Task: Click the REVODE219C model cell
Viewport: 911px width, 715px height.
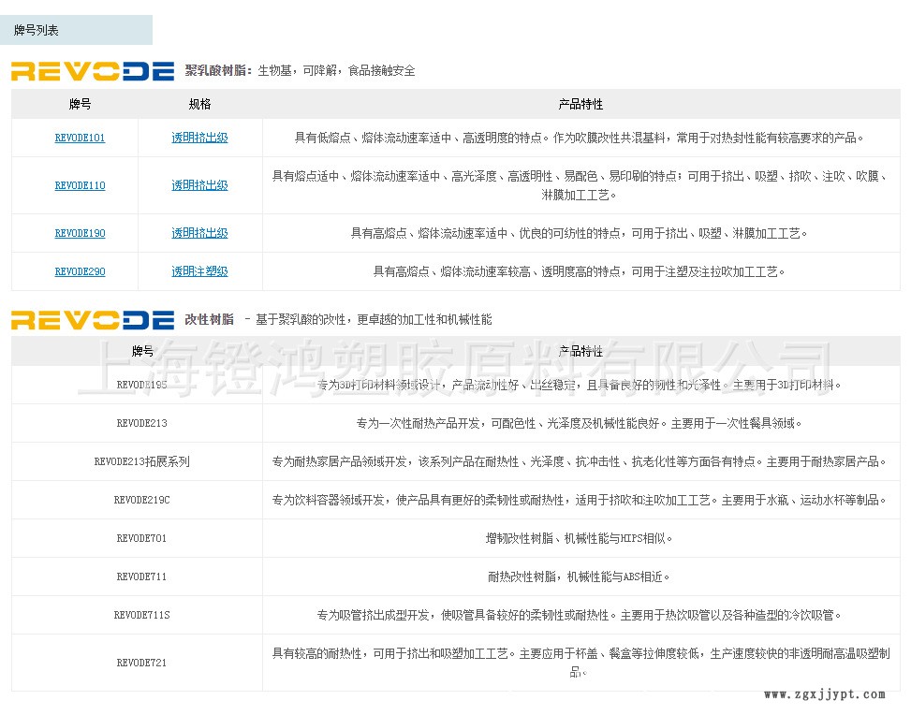Action: click(142, 500)
